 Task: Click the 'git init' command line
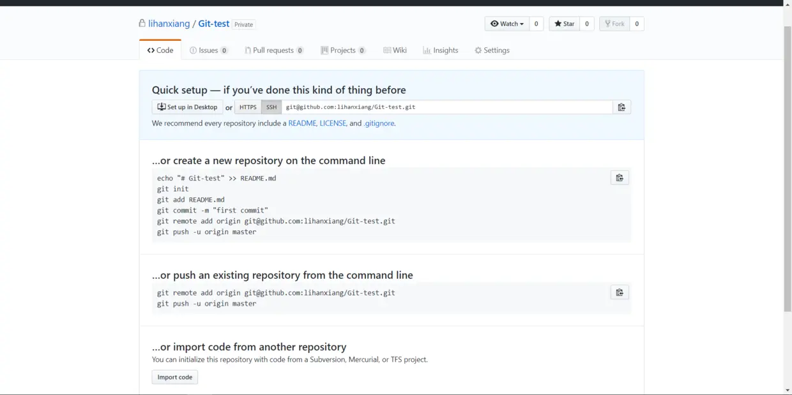click(173, 189)
